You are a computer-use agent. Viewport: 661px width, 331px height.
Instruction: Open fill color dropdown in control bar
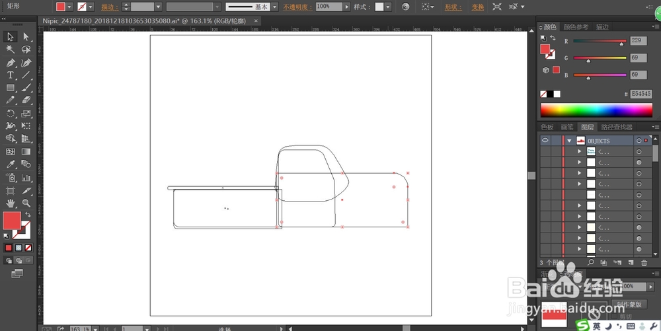[69, 7]
